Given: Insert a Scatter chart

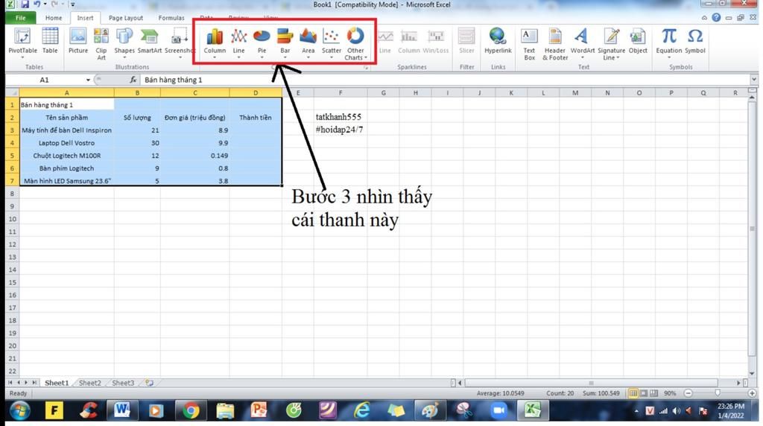Looking at the screenshot, I should point(332,42).
